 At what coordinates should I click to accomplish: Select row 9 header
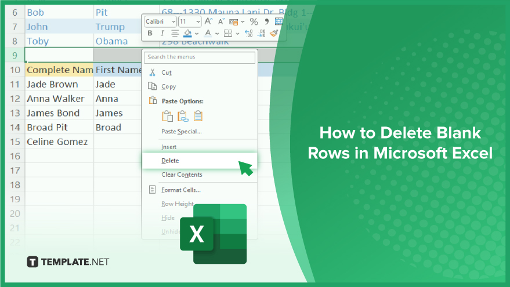pos(15,55)
